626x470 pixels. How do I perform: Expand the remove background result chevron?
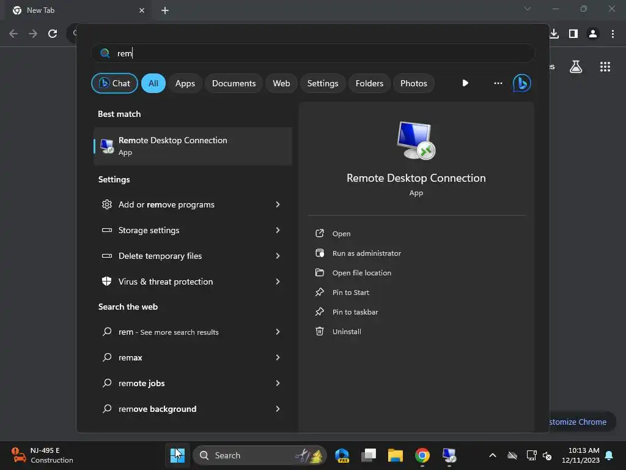tap(278, 409)
